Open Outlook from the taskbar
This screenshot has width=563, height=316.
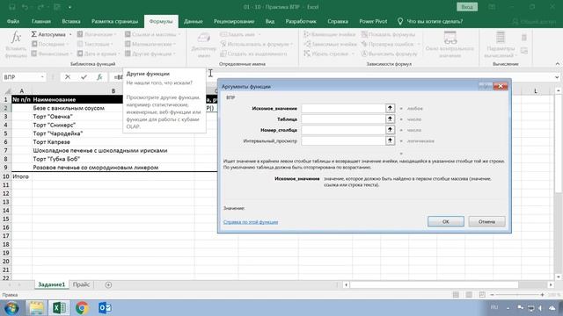pyautogui.click(x=105, y=308)
